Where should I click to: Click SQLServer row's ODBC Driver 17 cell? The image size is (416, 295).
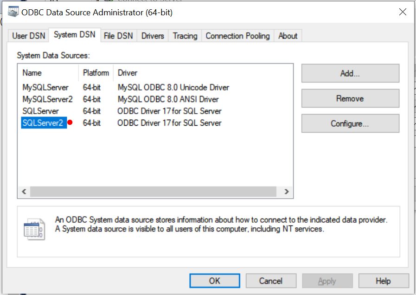click(x=169, y=111)
